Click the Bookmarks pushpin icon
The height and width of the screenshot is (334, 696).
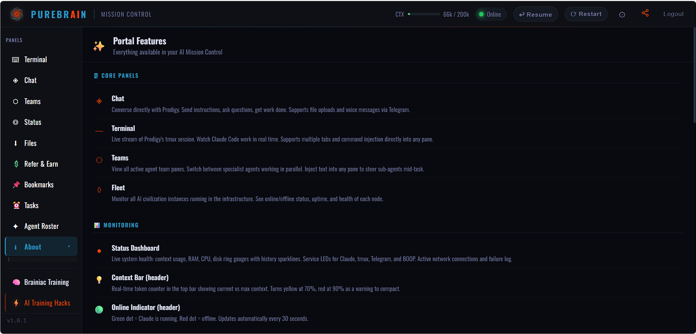(16, 185)
